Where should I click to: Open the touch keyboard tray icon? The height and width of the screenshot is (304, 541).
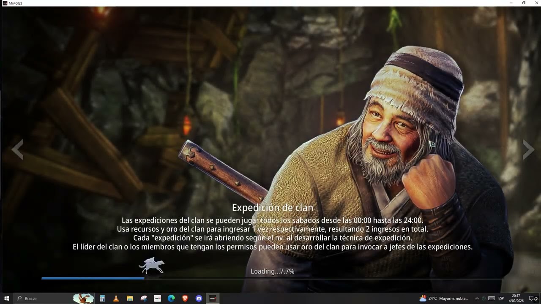click(x=492, y=299)
